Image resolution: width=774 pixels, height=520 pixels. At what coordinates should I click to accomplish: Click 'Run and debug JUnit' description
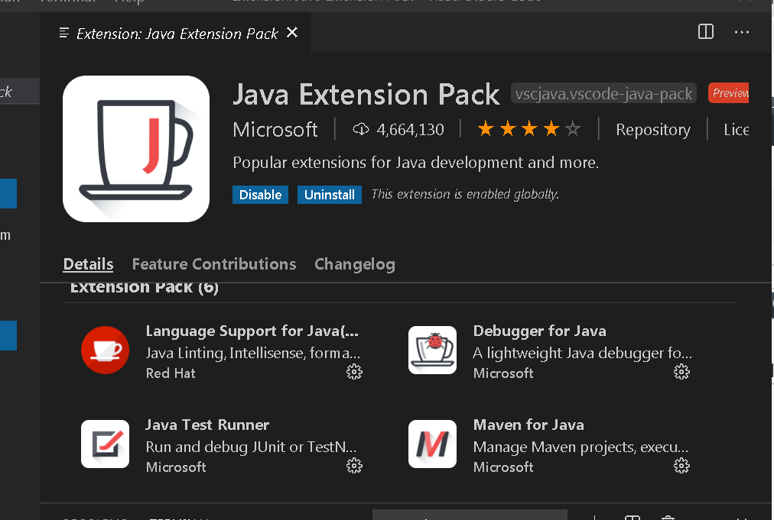(x=251, y=447)
